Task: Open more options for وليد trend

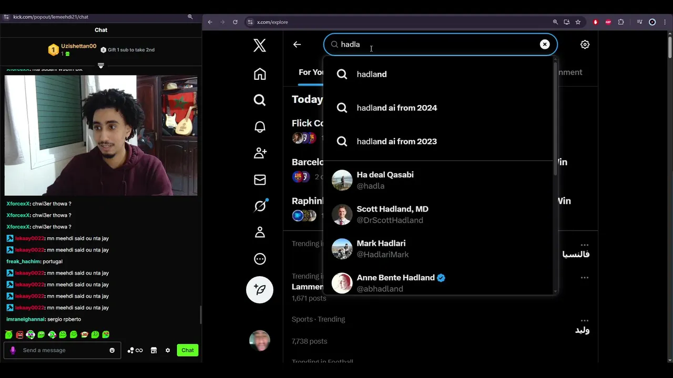Action: [x=585, y=320]
